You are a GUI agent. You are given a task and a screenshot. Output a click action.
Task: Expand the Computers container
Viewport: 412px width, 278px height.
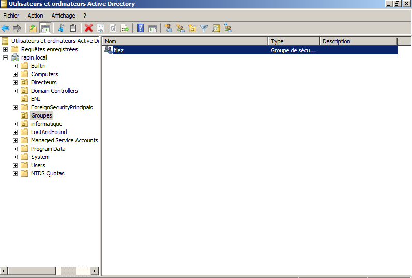pyautogui.click(x=15, y=74)
